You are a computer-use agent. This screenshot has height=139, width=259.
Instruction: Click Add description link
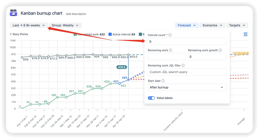tap(76, 14)
